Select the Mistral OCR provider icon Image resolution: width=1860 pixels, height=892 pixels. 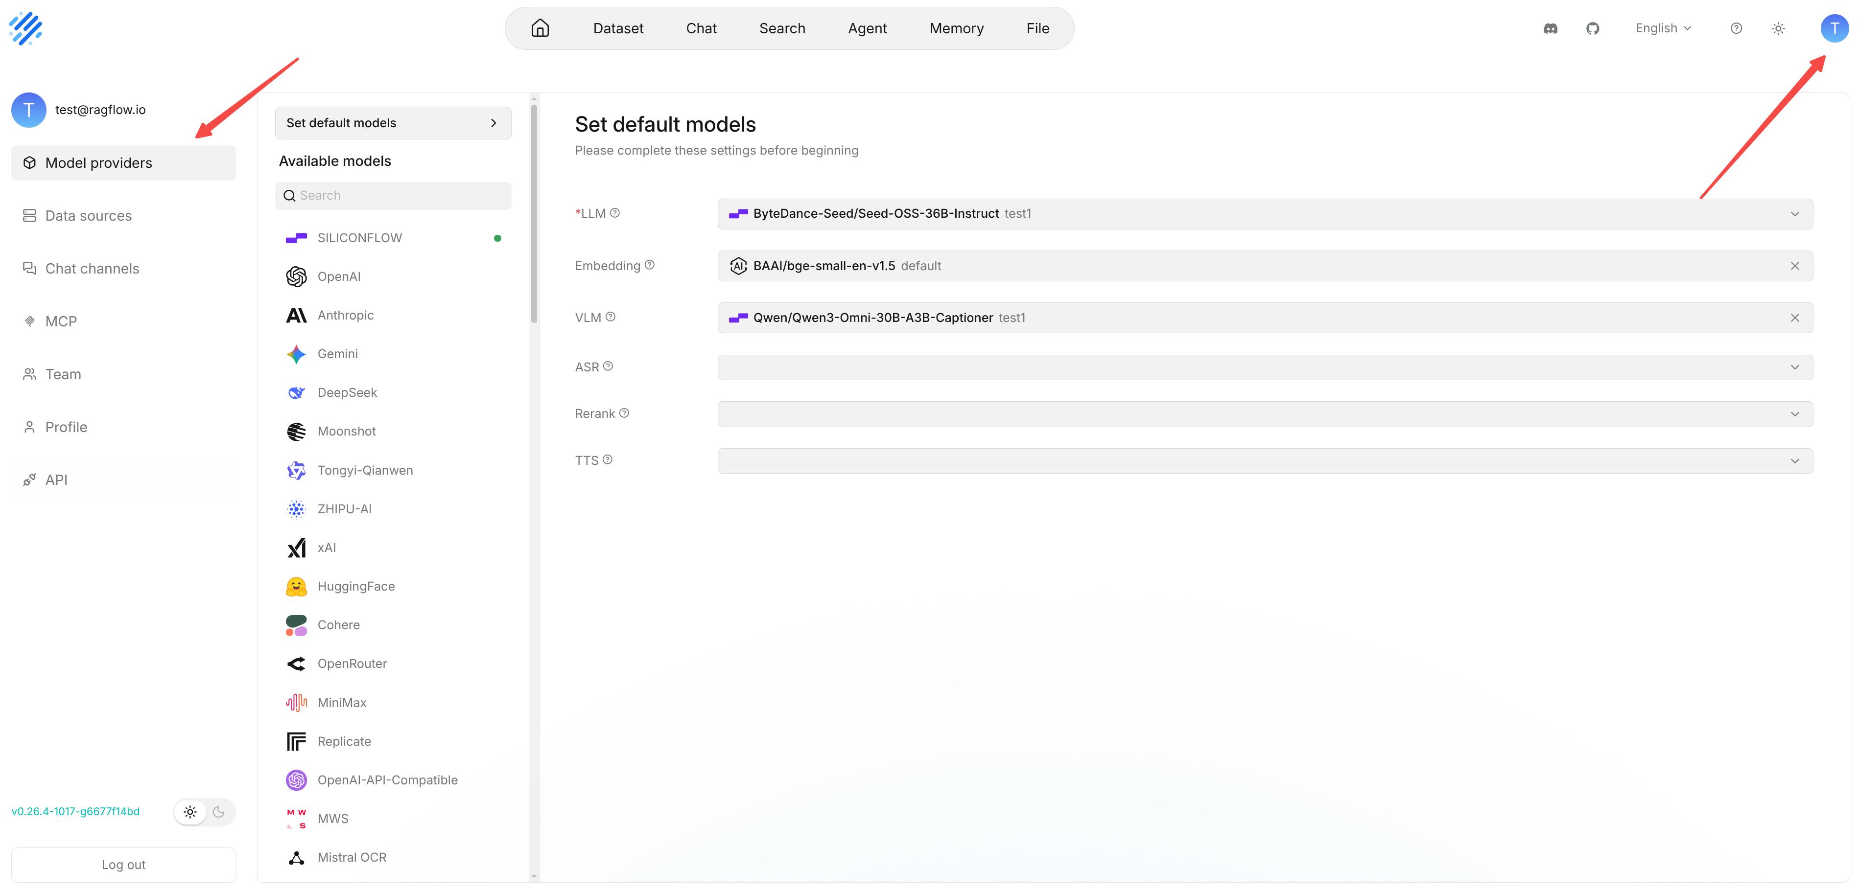pos(296,857)
